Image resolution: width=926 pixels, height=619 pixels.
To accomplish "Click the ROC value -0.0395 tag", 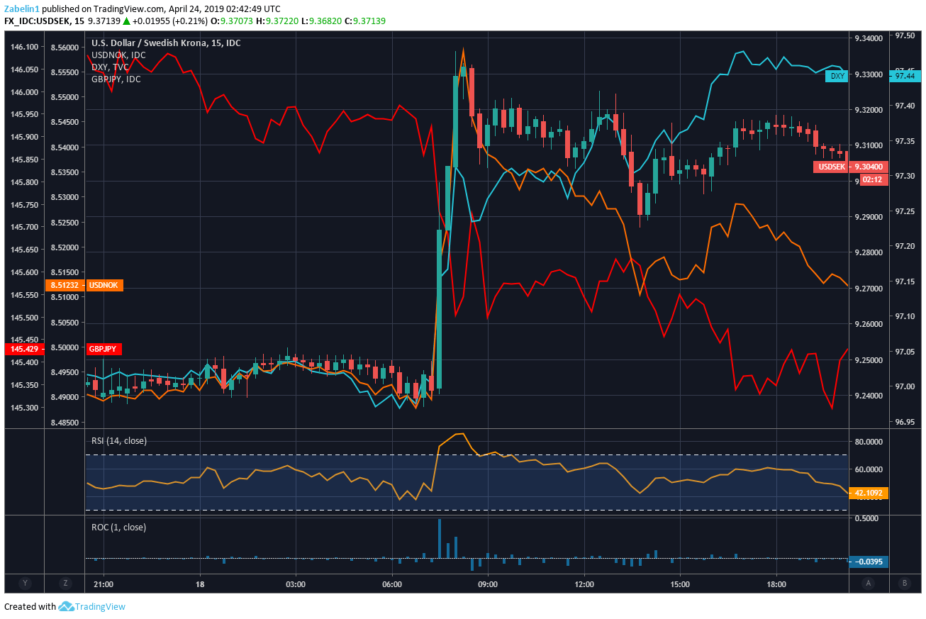I will click(x=869, y=562).
